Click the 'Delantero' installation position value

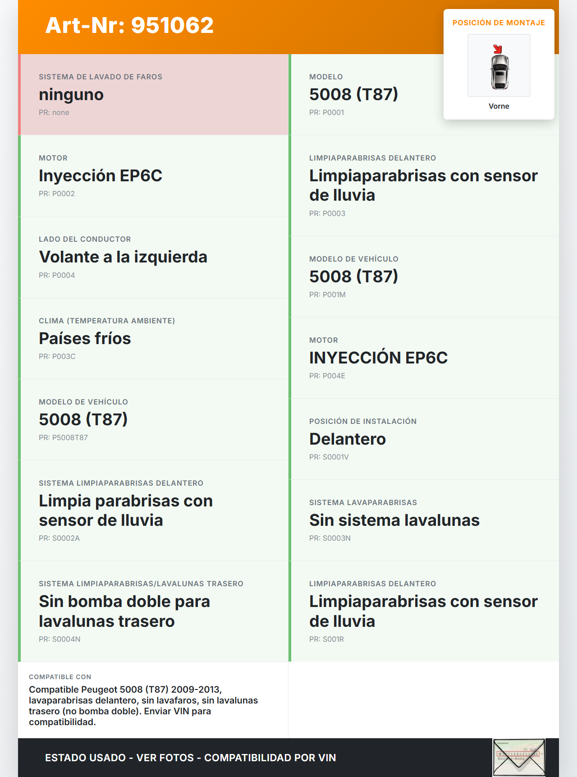(348, 439)
